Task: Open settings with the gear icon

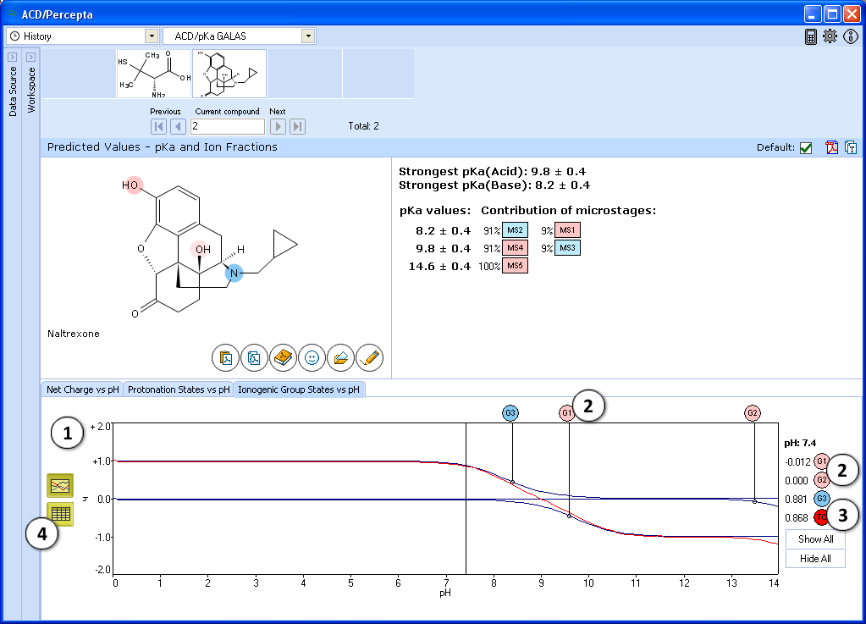Action: click(x=830, y=36)
